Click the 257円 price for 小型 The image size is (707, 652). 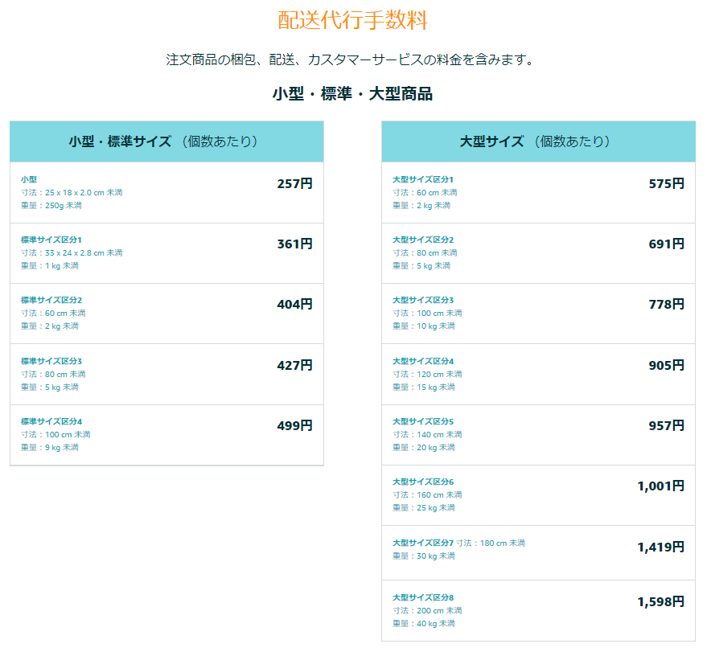[294, 184]
